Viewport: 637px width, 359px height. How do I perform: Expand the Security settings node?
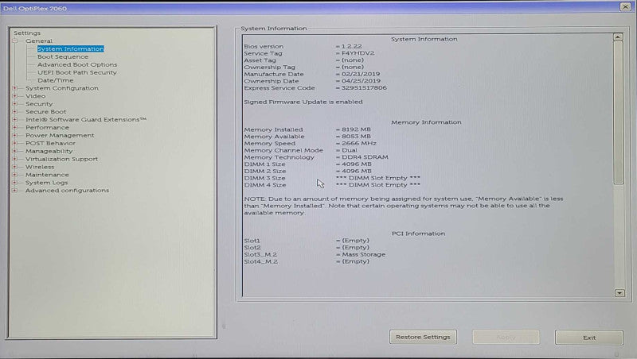coord(15,104)
